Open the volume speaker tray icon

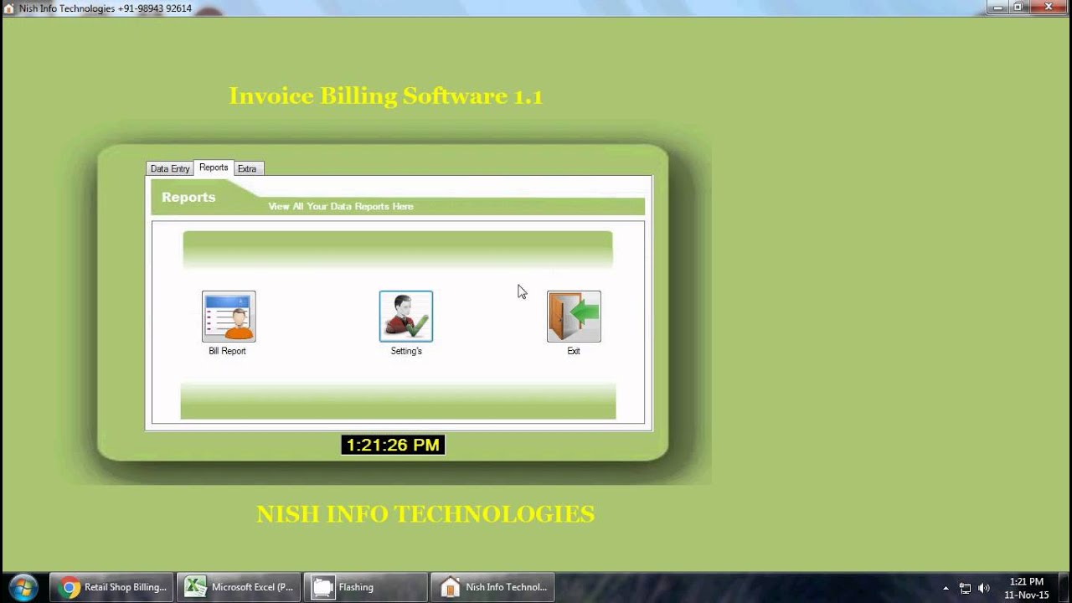983,588
